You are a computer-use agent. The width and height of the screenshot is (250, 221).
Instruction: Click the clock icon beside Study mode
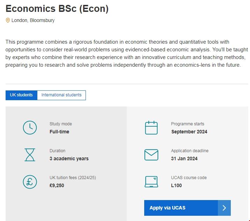(30, 128)
